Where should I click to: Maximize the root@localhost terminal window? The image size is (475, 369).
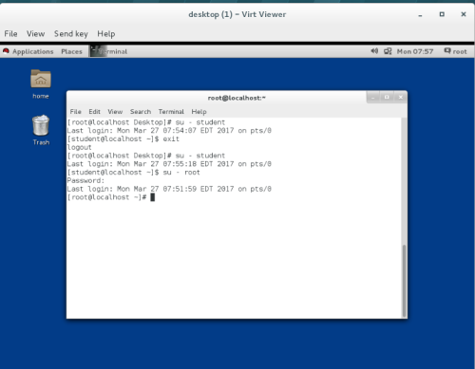coord(387,98)
